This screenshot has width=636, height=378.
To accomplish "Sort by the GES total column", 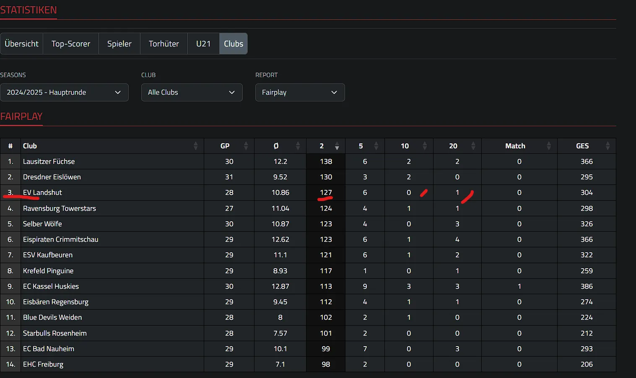I will 587,146.
